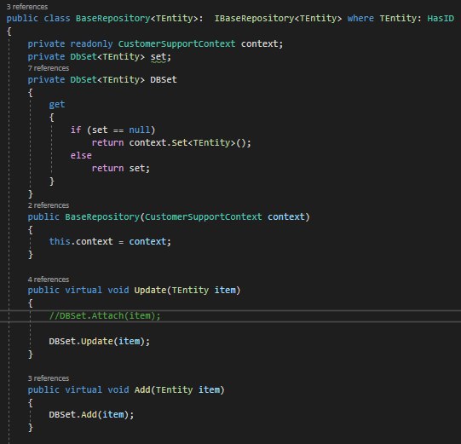Click the "this" keyword in constructor body

(x=60, y=241)
